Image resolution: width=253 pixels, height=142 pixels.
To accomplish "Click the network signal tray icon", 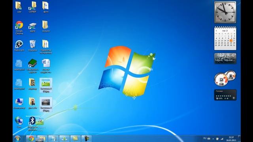I will [x=222, y=138].
